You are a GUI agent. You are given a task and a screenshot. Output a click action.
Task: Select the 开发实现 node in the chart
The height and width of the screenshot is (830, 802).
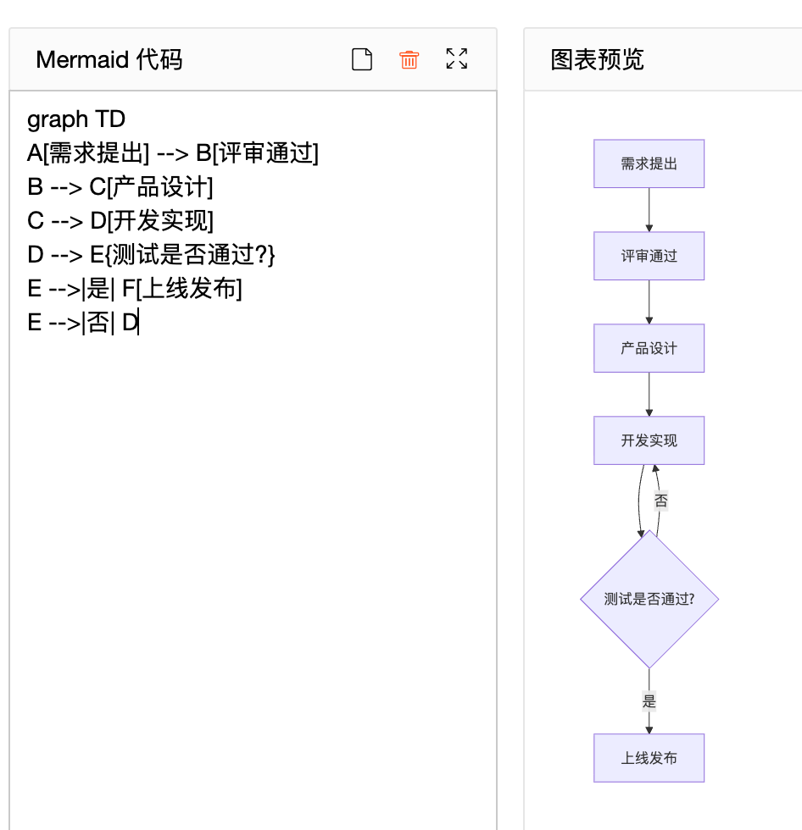click(649, 440)
